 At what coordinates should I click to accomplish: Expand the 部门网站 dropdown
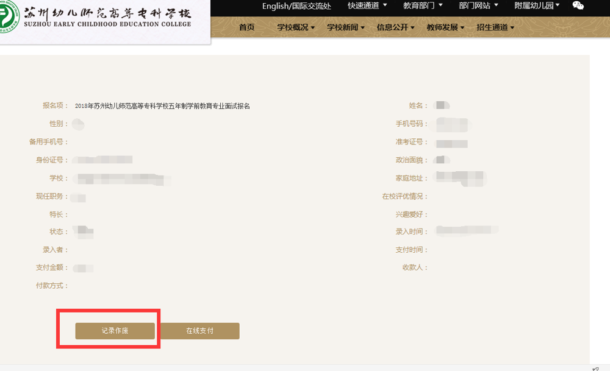click(x=478, y=5)
